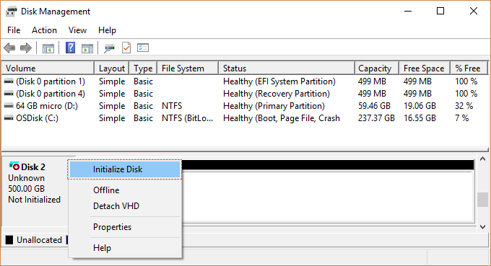The image size is (491, 266).
Task: Open the View menu
Action: point(77,30)
